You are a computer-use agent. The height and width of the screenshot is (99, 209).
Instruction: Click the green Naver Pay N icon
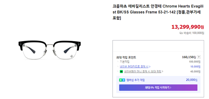[x=121, y=71]
